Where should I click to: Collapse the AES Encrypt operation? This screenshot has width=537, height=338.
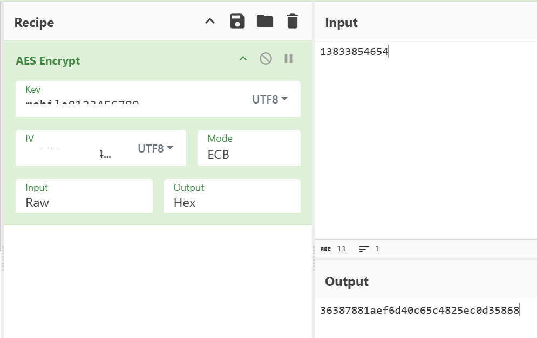[x=243, y=59]
